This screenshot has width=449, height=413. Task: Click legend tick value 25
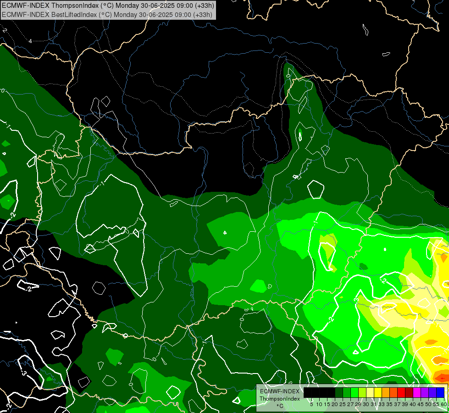click(x=343, y=404)
